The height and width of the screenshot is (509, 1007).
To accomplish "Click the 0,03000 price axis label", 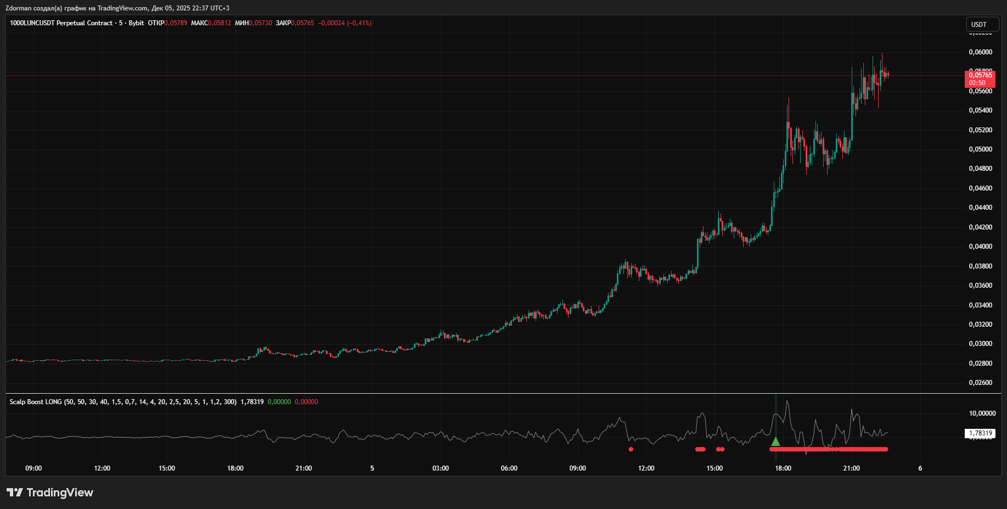I will coord(980,344).
